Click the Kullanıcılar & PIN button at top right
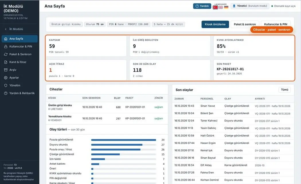301x184 pixels. point(276,24)
